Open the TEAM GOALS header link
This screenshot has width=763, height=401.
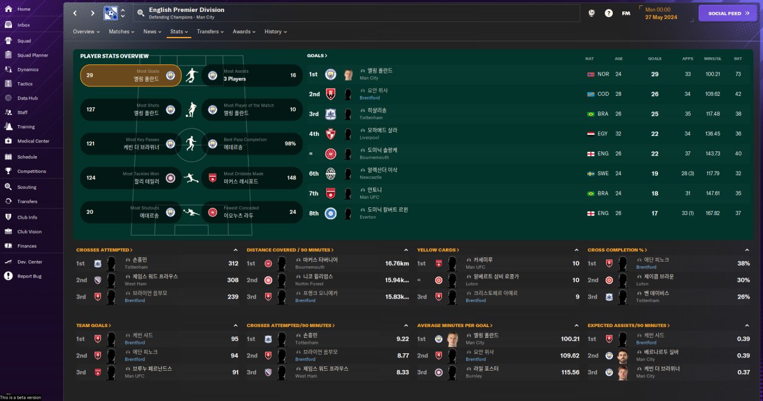(94, 326)
